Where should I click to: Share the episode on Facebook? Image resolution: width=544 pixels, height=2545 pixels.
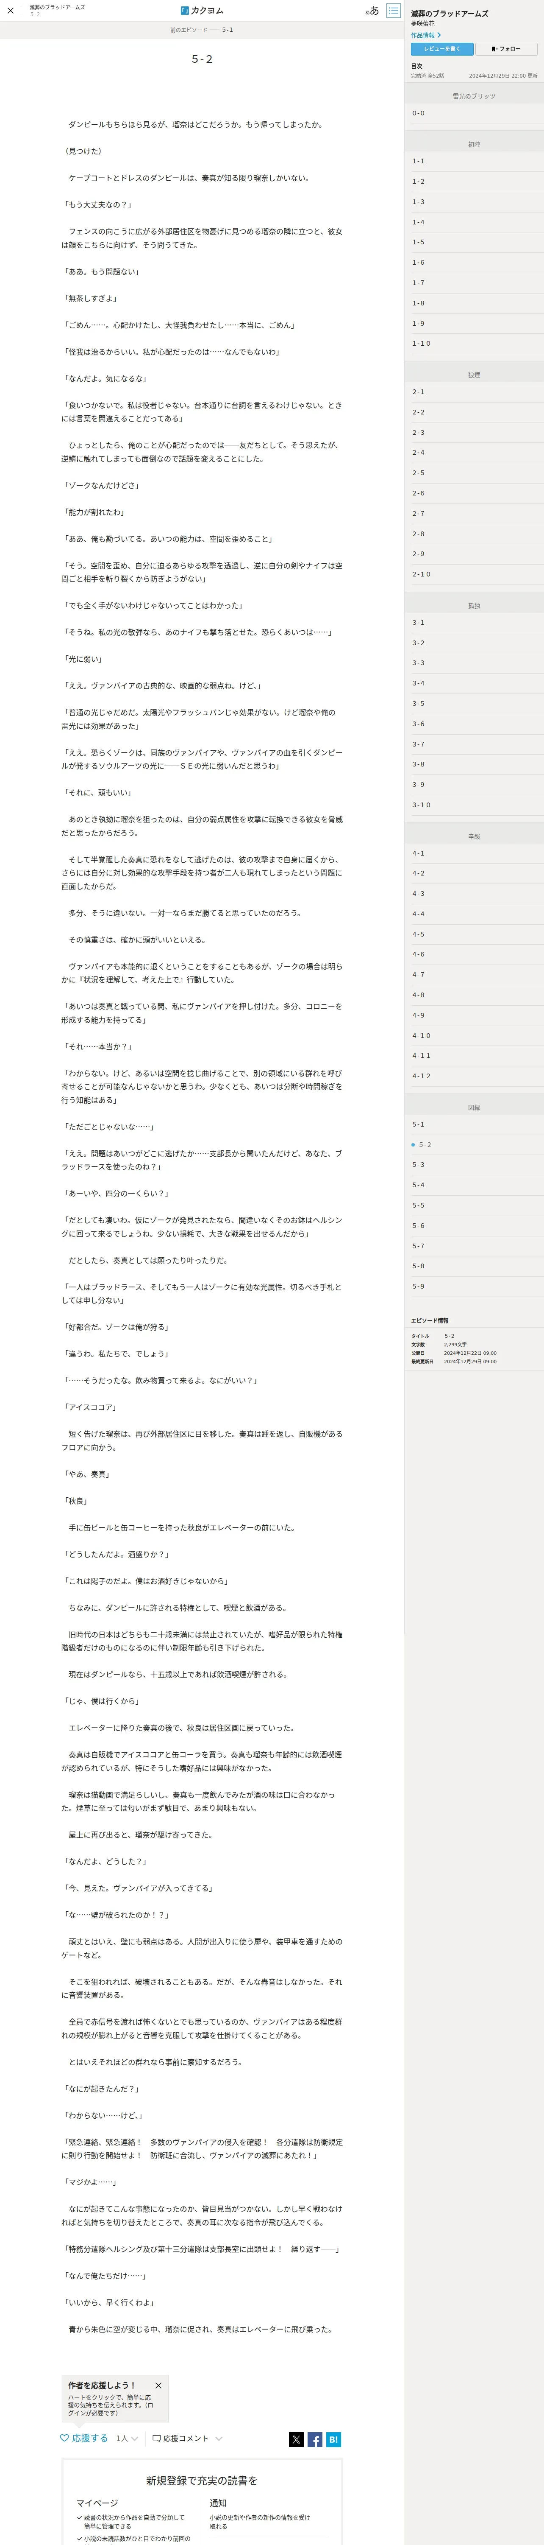315,2439
